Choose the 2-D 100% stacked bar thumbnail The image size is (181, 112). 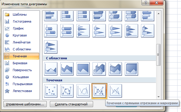83,16
